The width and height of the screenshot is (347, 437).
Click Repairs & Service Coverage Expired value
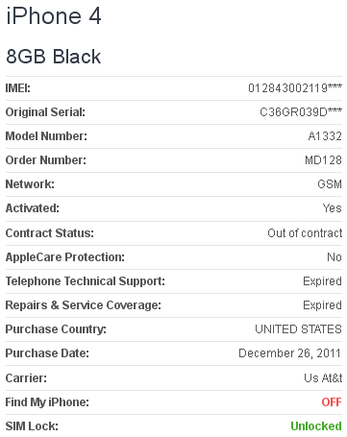(x=322, y=305)
